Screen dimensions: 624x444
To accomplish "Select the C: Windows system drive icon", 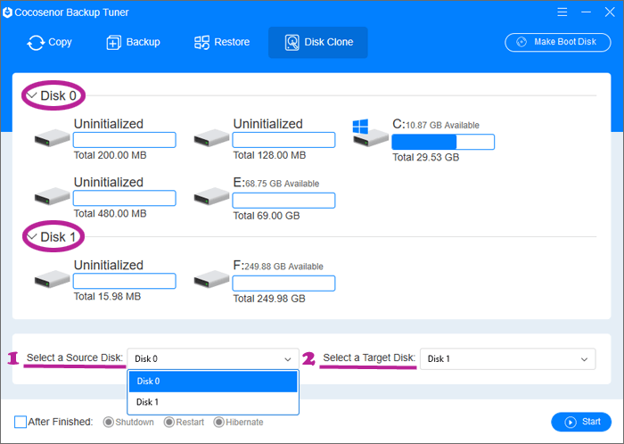I will point(371,133).
